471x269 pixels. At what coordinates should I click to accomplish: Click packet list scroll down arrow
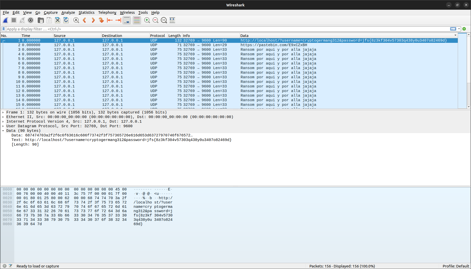coord(469,107)
